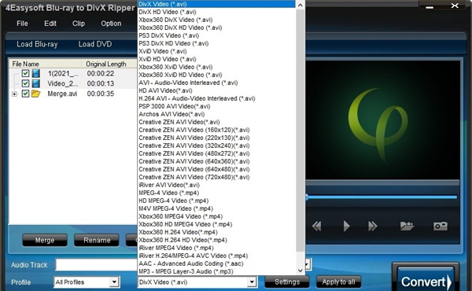Click the format list scroll-down arrow
The width and height of the screenshot is (472, 291).
pyautogui.click(x=301, y=271)
